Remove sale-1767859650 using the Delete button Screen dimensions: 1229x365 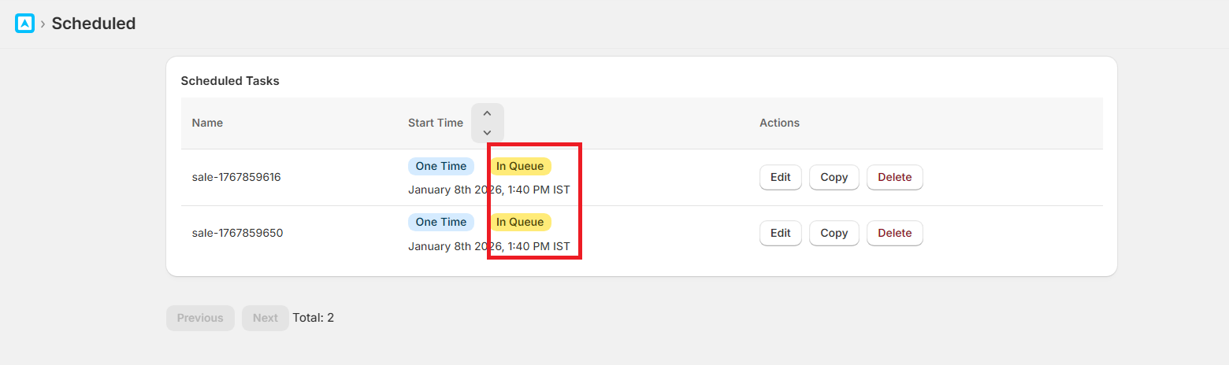[894, 233]
